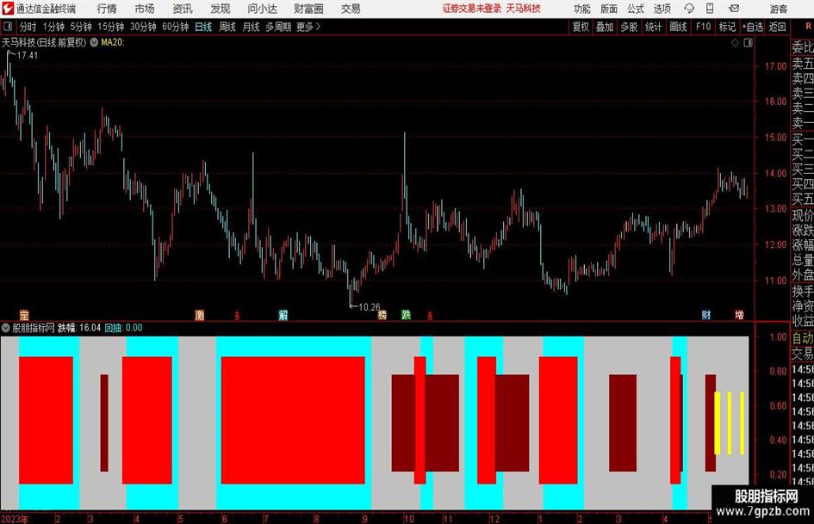Click the 游客 user label

778,9
